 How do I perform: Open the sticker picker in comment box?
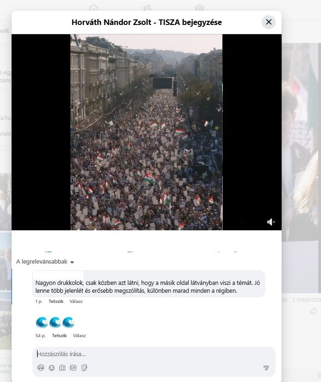(x=84, y=368)
